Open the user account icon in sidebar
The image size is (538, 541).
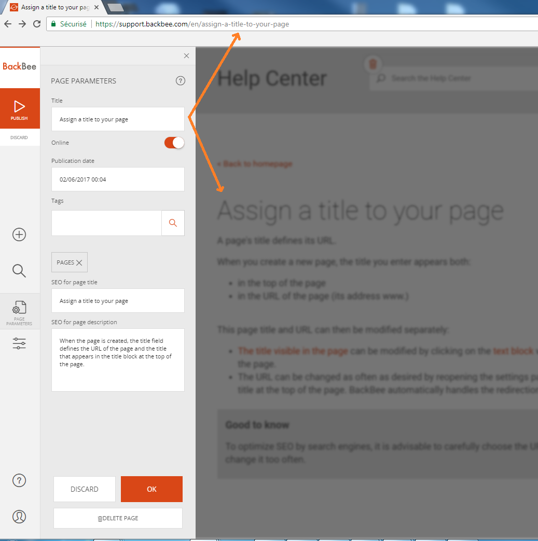pos(19,517)
